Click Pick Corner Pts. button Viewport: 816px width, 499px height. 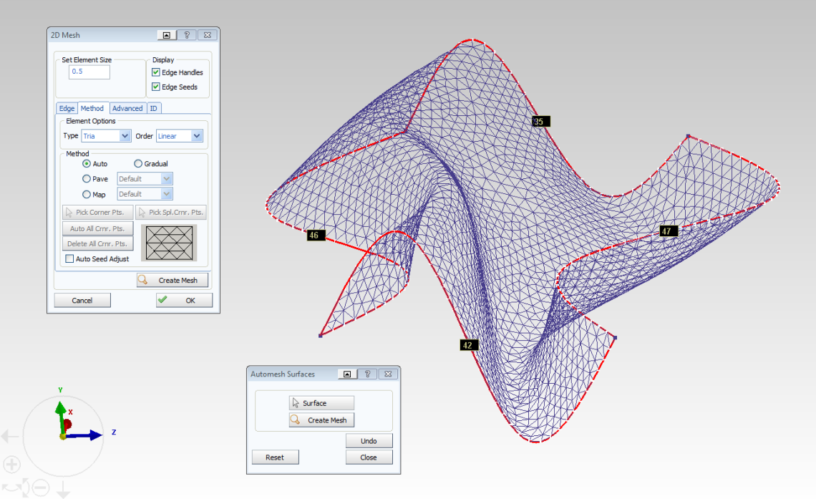pyautogui.click(x=98, y=213)
